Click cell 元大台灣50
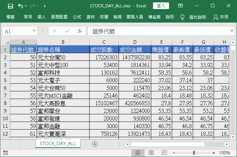This screenshot has width=237, height=157. pos(63,57)
